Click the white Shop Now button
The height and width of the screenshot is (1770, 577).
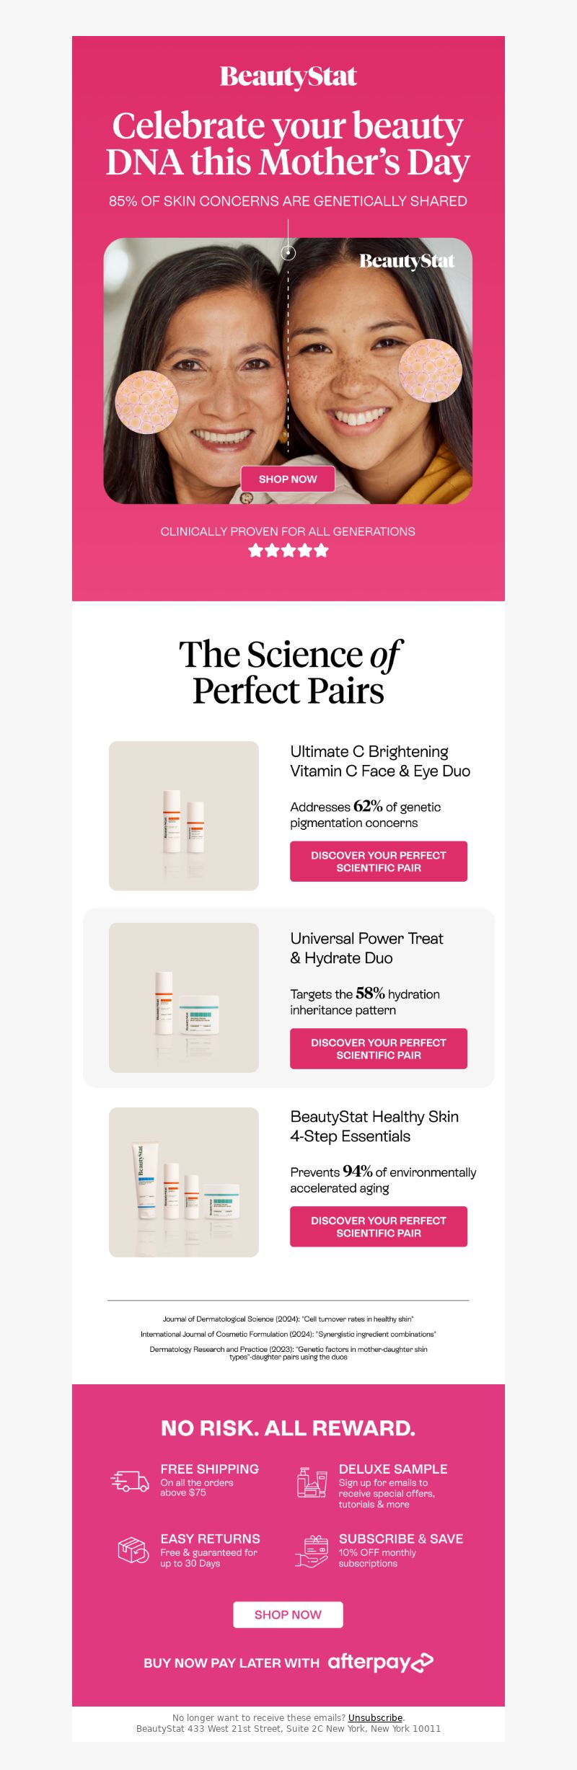coord(288,1614)
